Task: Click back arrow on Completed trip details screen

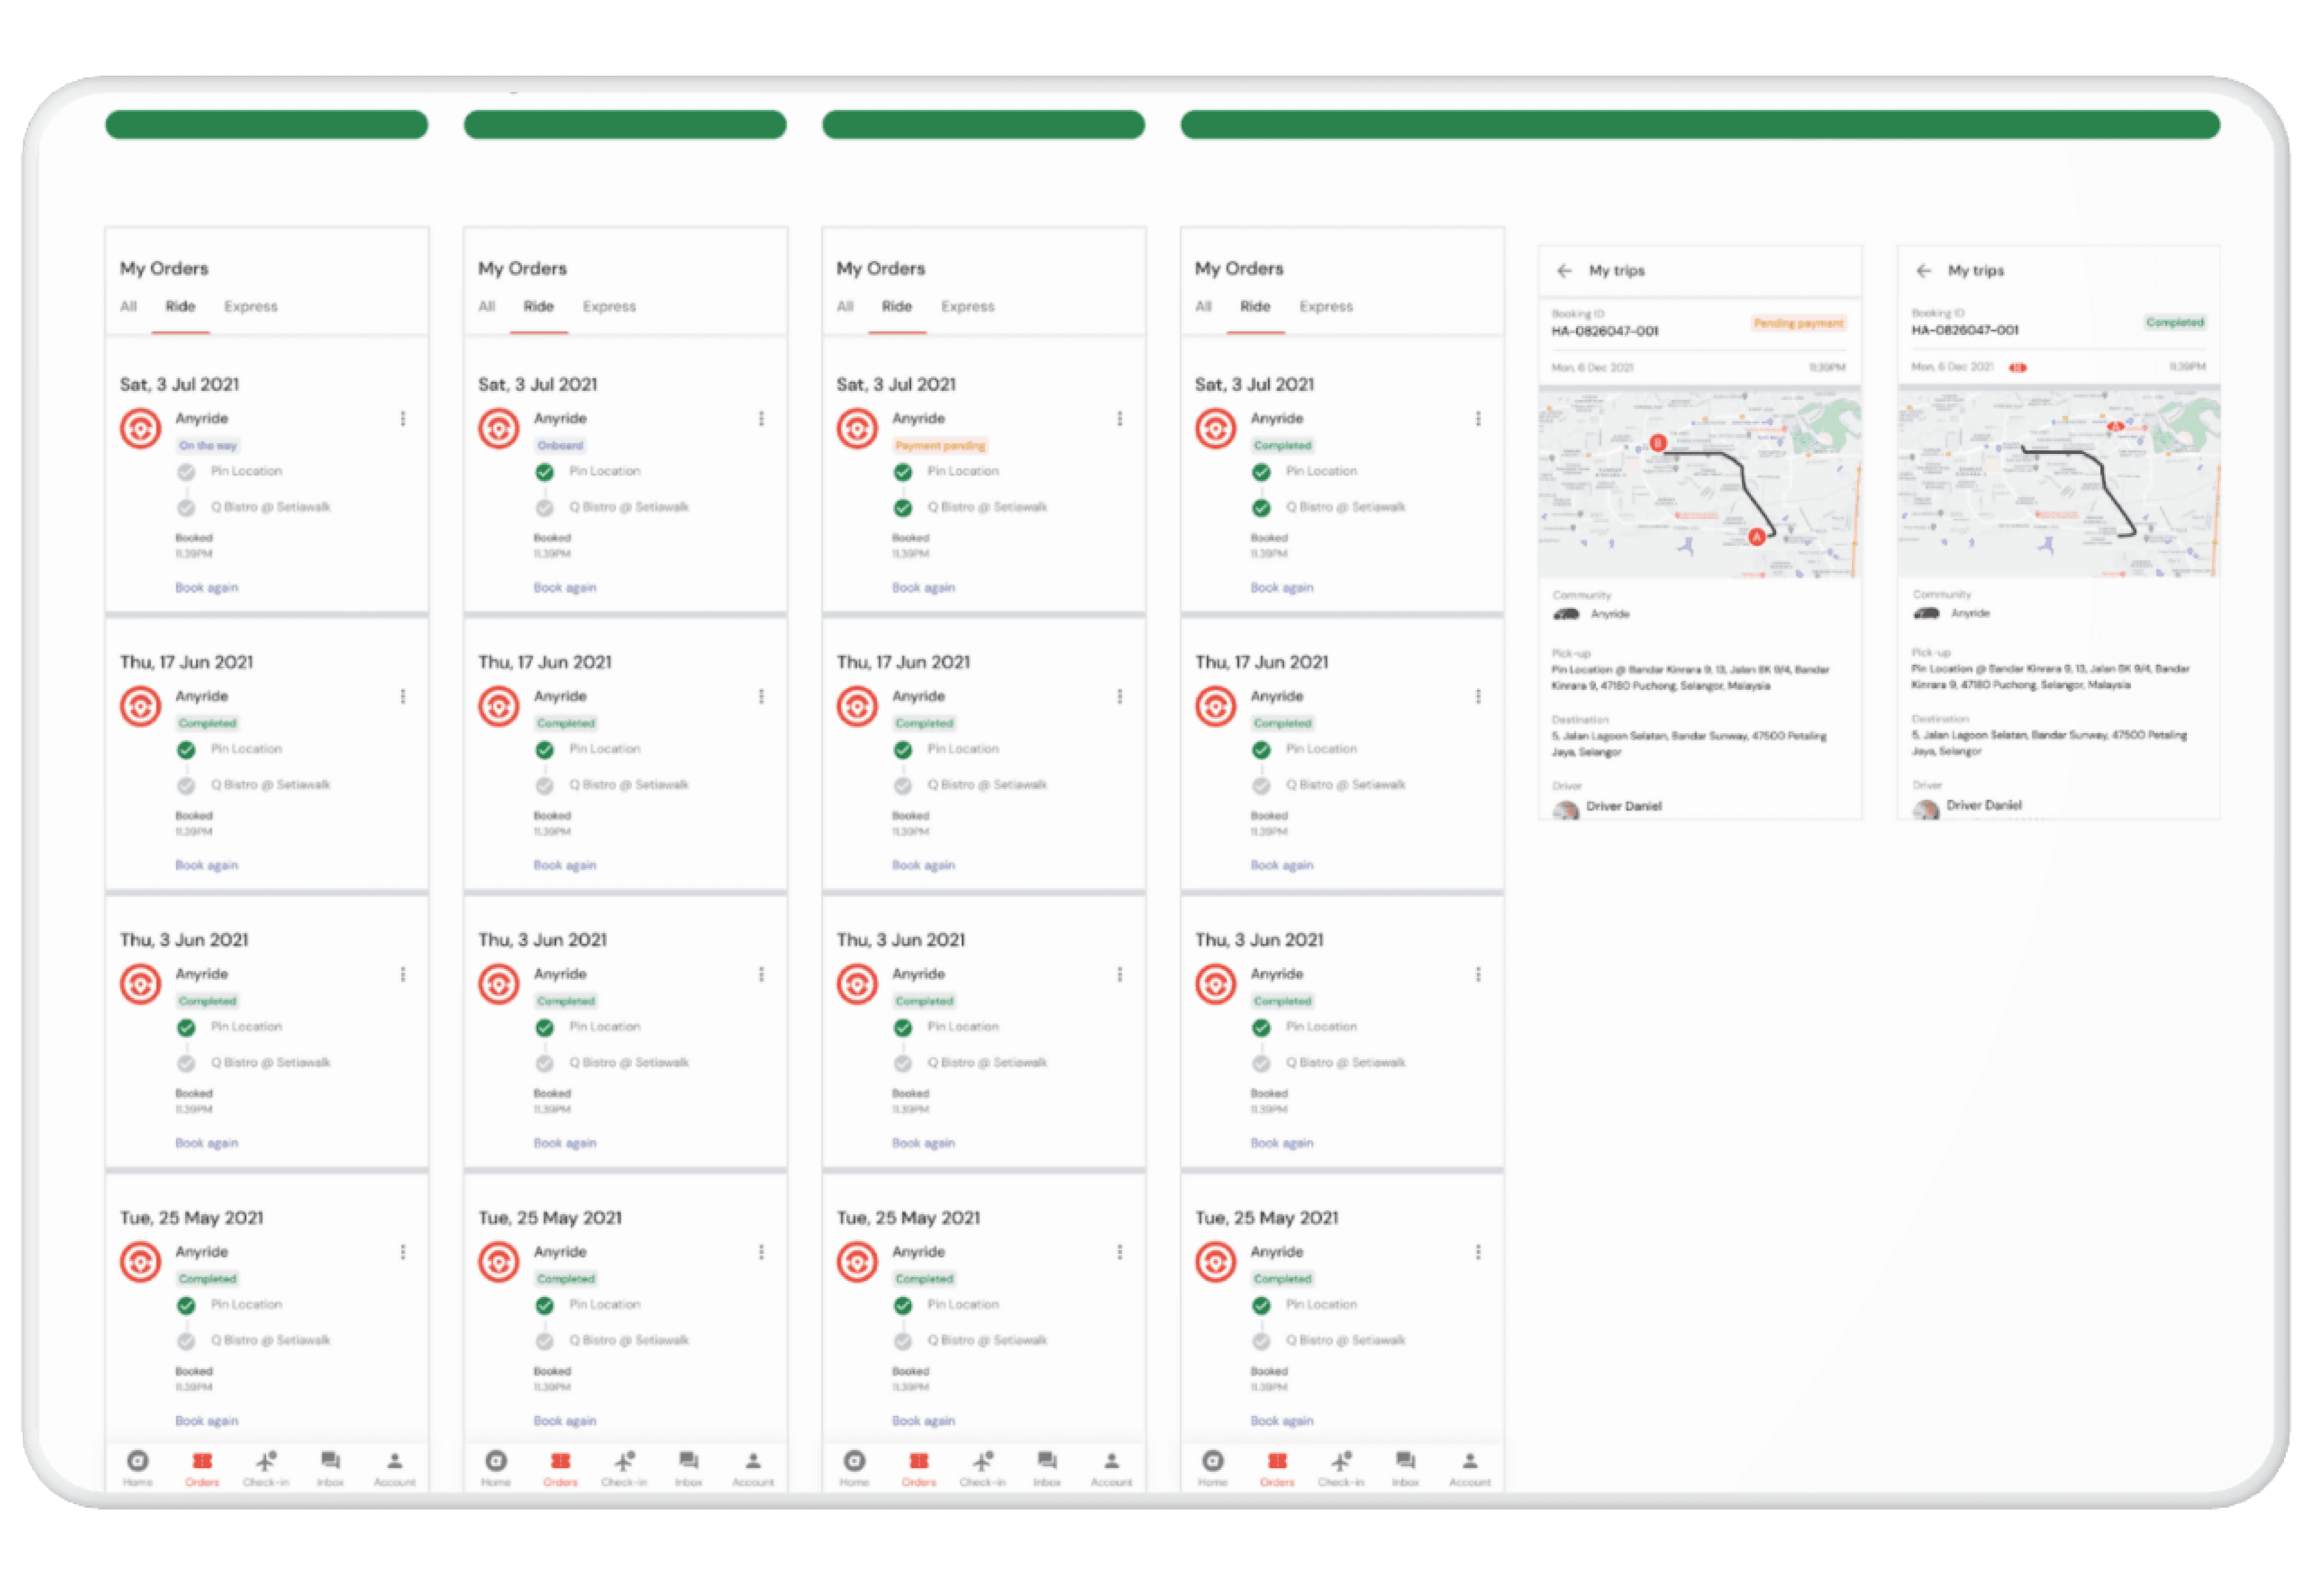Action: [x=1923, y=271]
